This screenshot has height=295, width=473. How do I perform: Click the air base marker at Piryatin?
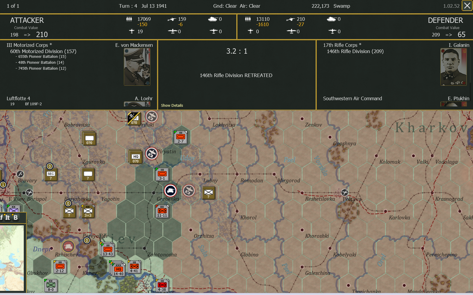(x=152, y=154)
